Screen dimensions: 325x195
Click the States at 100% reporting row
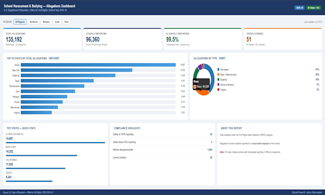162,134
